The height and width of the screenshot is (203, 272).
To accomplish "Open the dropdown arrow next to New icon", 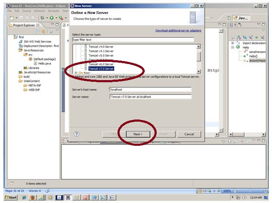I will [x=17, y=18].
